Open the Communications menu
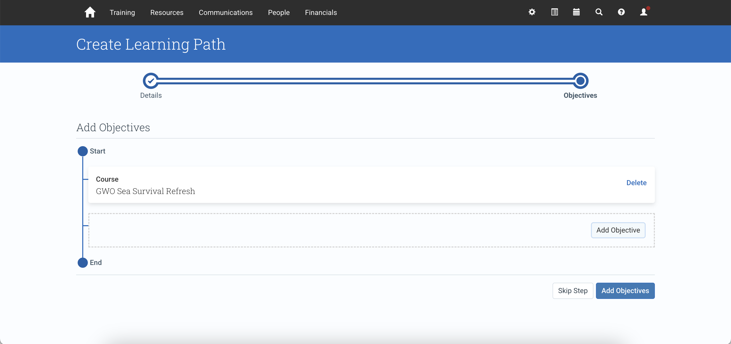Screen dimensions: 731x344 226,12
